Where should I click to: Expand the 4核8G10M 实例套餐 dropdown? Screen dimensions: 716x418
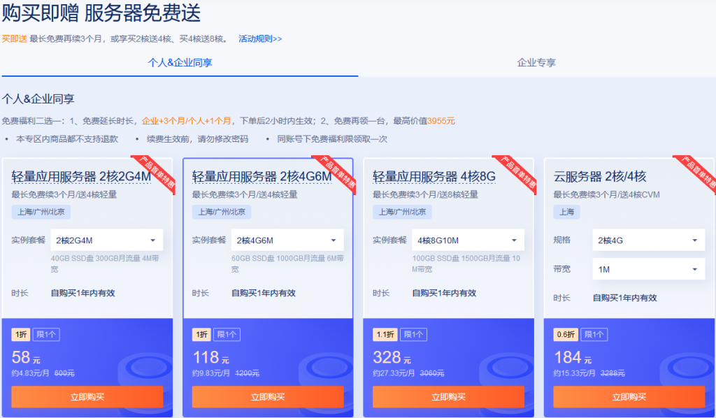pos(468,240)
